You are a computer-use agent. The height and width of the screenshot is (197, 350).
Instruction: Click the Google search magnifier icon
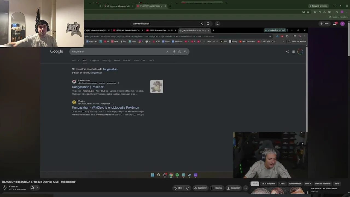185,51
